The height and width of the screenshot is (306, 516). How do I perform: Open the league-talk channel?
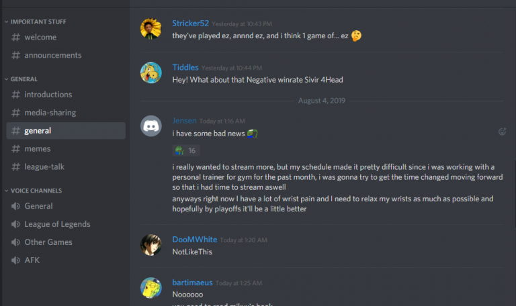(66, 167)
